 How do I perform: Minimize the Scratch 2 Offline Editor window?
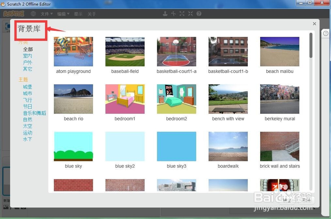point(301,3)
